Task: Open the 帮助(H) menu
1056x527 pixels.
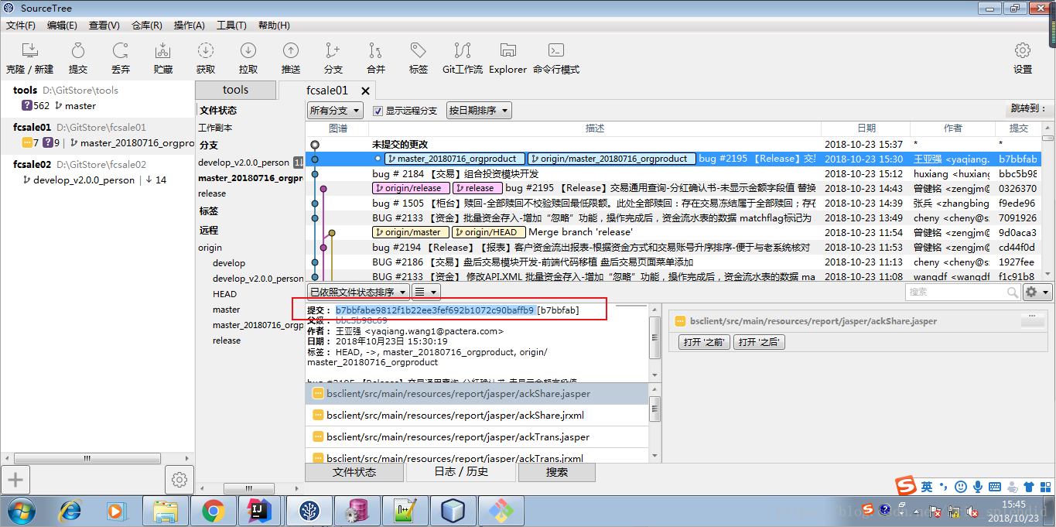Action: click(x=274, y=26)
